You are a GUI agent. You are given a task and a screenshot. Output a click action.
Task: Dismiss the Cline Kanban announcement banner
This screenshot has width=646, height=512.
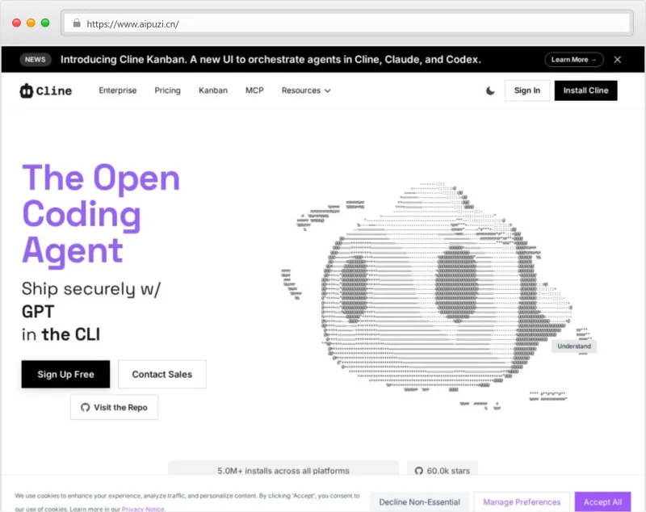617,59
